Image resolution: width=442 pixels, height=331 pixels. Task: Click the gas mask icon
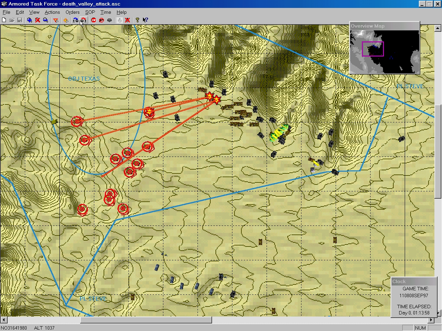[x=109, y=20]
